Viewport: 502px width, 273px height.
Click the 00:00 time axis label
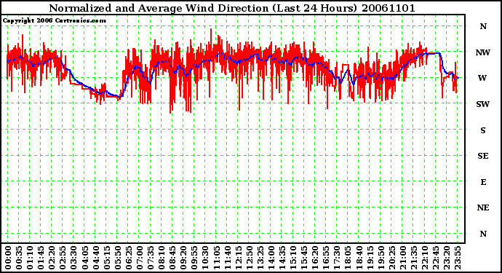point(8,258)
